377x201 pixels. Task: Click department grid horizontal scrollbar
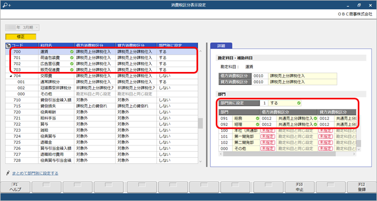(279, 154)
